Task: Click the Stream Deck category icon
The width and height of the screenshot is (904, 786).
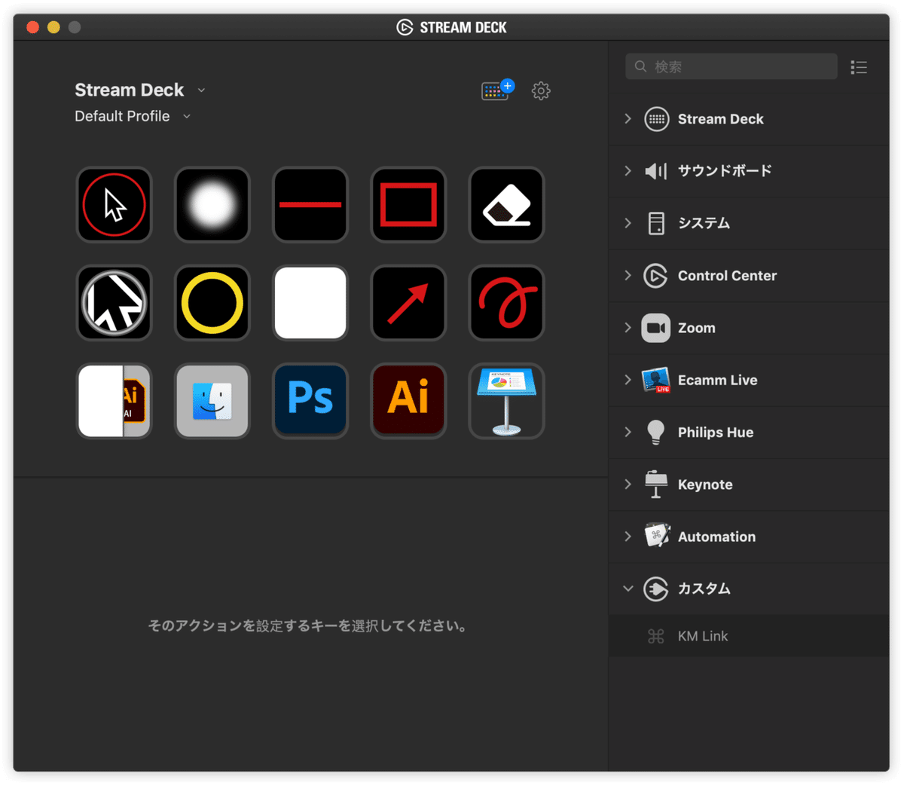Action: pyautogui.click(x=656, y=119)
